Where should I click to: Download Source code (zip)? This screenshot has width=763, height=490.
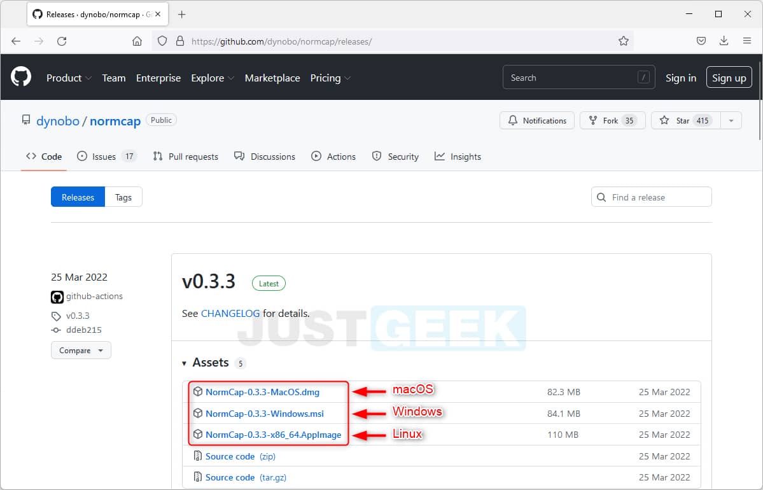241,456
